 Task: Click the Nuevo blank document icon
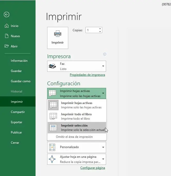[x=7, y=36]
